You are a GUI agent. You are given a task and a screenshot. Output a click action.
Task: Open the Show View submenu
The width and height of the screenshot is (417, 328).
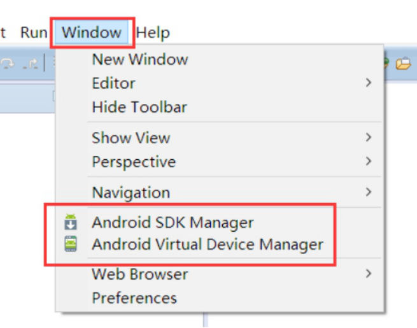click(220, 138)
